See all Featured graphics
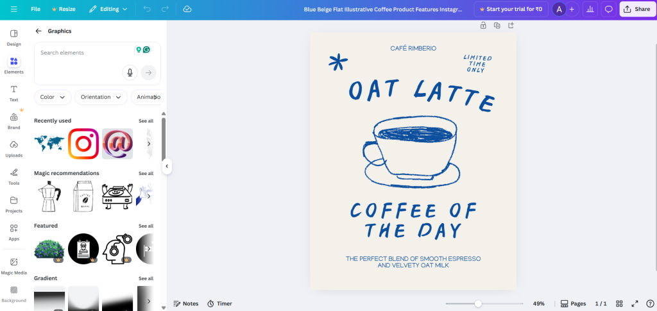This screenshot has height=311, width=657. click(146, 226)
